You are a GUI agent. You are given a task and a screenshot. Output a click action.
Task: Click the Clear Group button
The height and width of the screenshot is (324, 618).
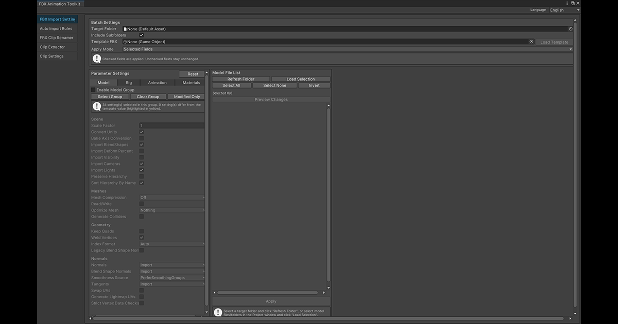[x=148, y=97]
